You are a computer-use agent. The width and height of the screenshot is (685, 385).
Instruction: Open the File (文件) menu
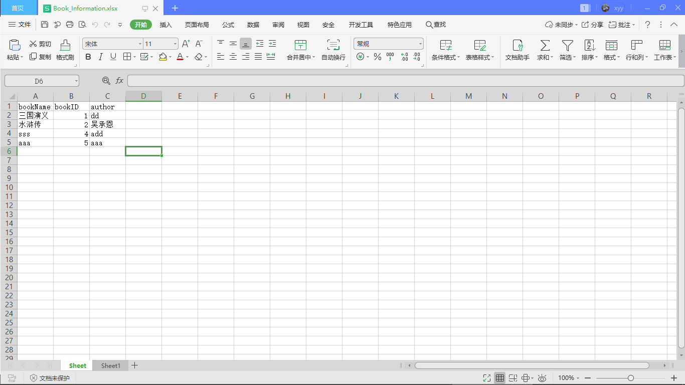[20, 25]
